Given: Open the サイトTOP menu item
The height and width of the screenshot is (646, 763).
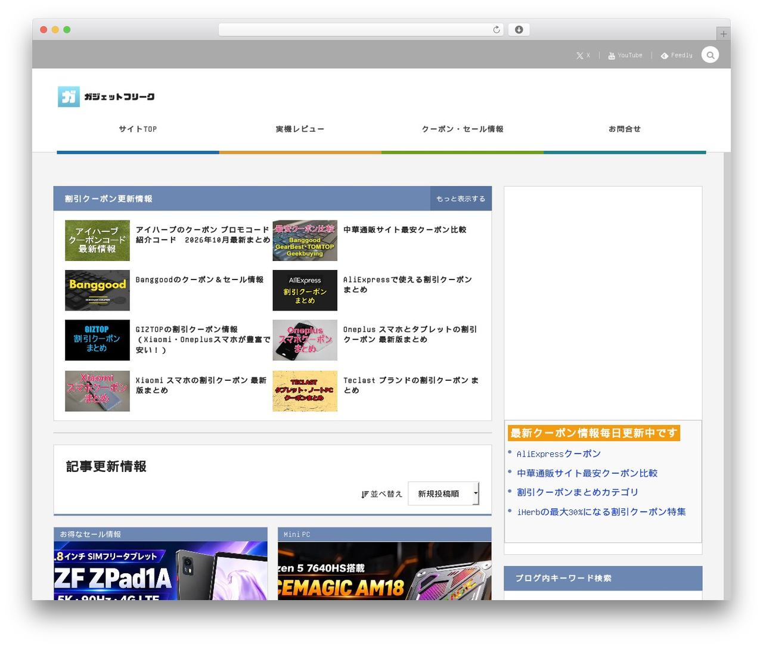Looking at the screenshot, I should coord(138,129).
